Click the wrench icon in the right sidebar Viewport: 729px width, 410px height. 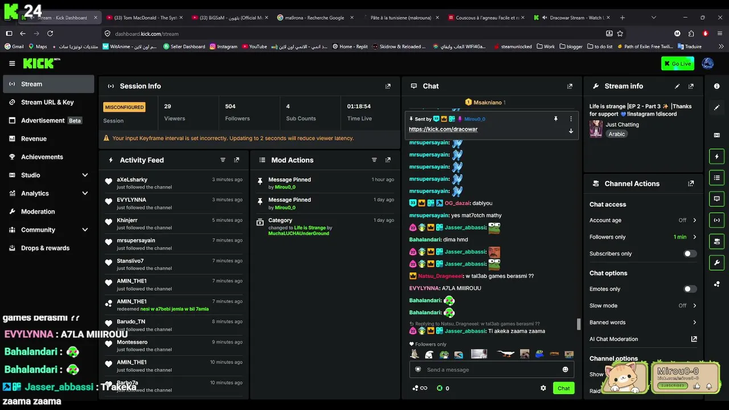pyautogui.click(x=716, y=263)
